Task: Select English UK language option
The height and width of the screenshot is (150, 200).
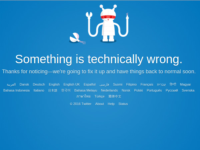Action: 71,84
